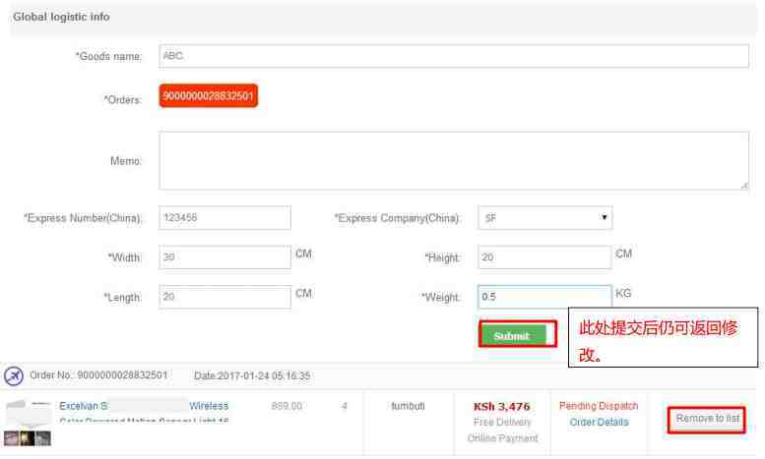Click the product main thumbnail image
Screen dimensions: 765x459
point(29,413)
